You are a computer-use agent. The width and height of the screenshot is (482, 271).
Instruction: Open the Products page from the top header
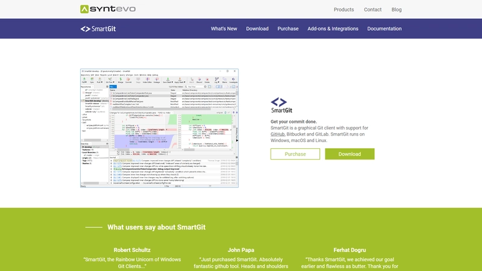[x=343, y=10]
